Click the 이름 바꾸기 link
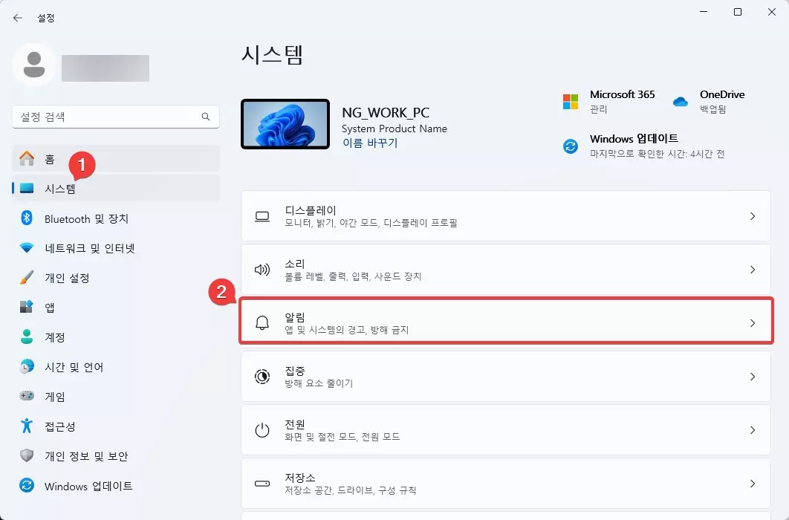789x520 pixels. point(371,143)
